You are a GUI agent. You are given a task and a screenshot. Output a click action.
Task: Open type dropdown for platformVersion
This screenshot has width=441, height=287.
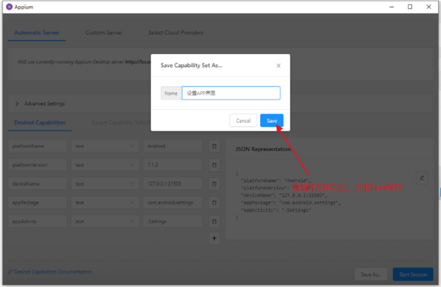[105, 165]
